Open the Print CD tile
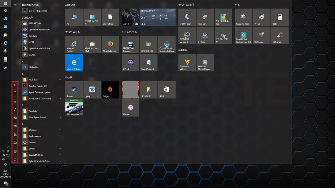Screen dimensions: 335x188 tap(205, 17)
